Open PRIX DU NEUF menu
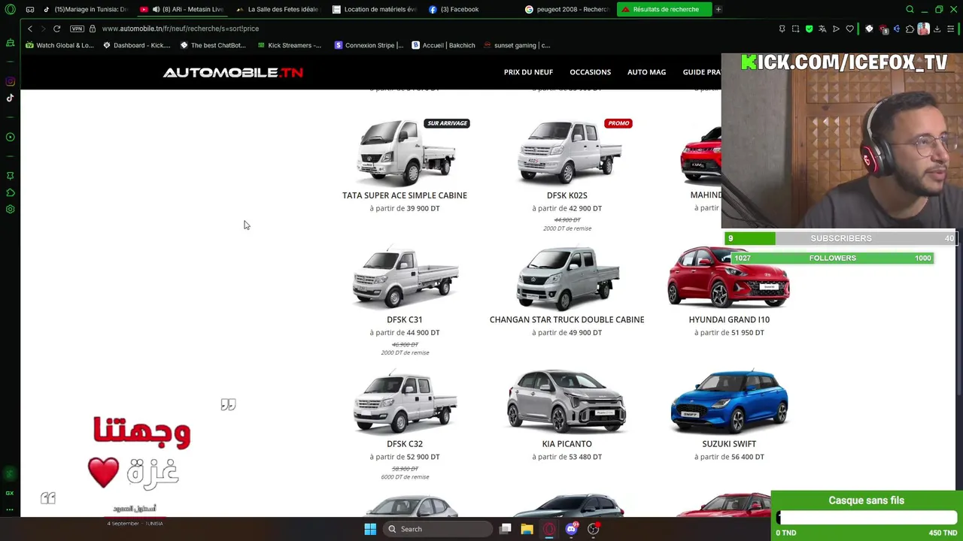Image resolution: width=963 pixels, height=541 pixels. 528,72
